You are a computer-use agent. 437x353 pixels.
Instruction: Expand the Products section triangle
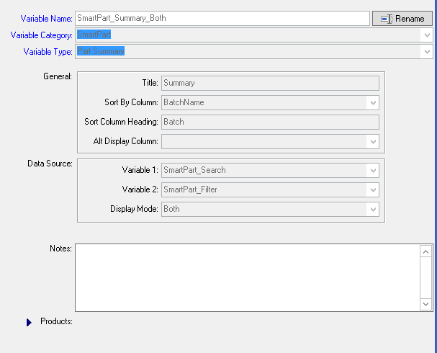29,322
